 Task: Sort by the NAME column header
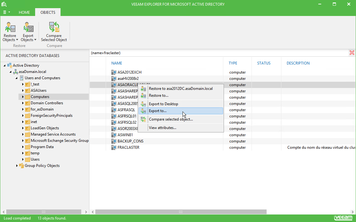click(117, 63)
